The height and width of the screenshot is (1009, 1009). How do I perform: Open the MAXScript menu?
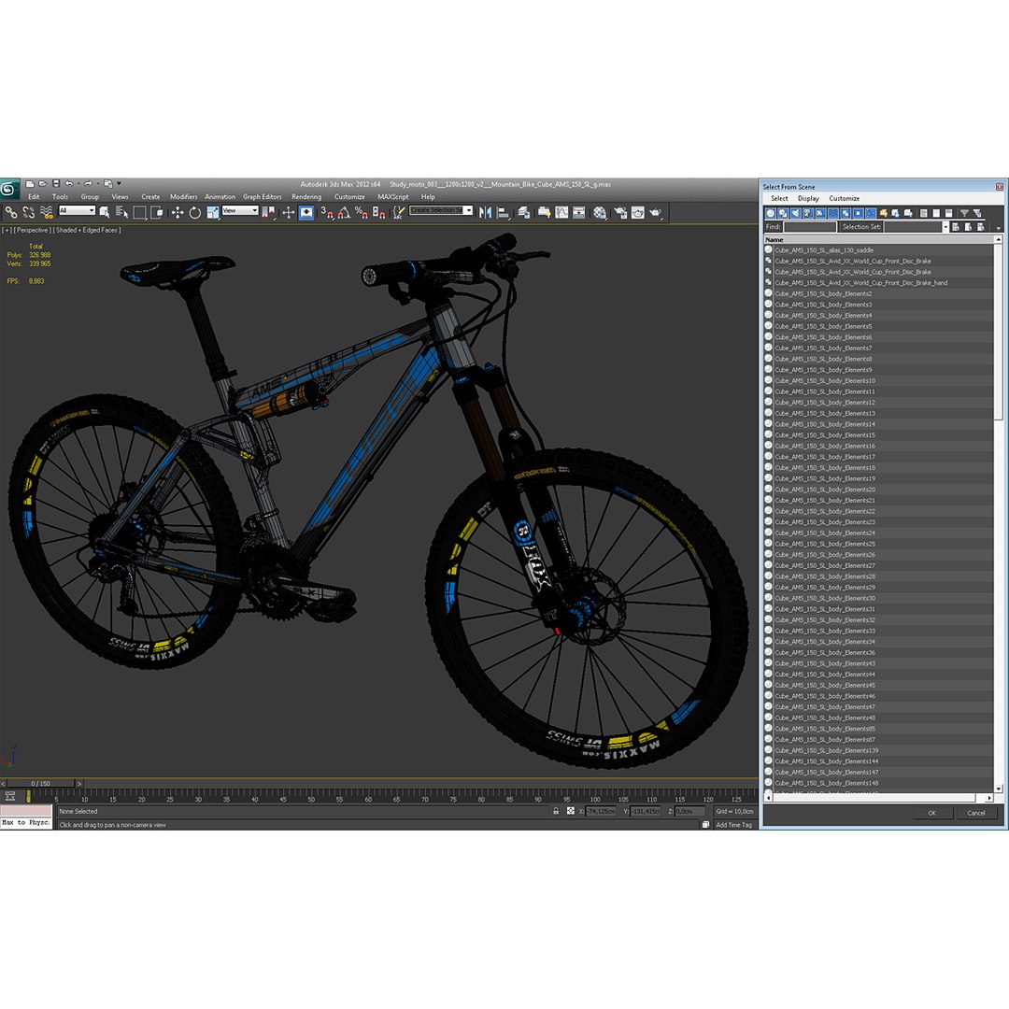pos(392,197)
